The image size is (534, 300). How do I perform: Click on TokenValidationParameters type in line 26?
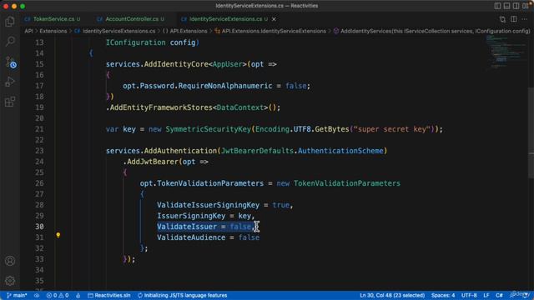click(347, 183)
